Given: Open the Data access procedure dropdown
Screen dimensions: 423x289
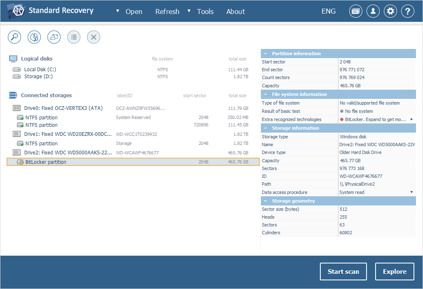Looking at the screenshot, I should (x=411, y=192).
